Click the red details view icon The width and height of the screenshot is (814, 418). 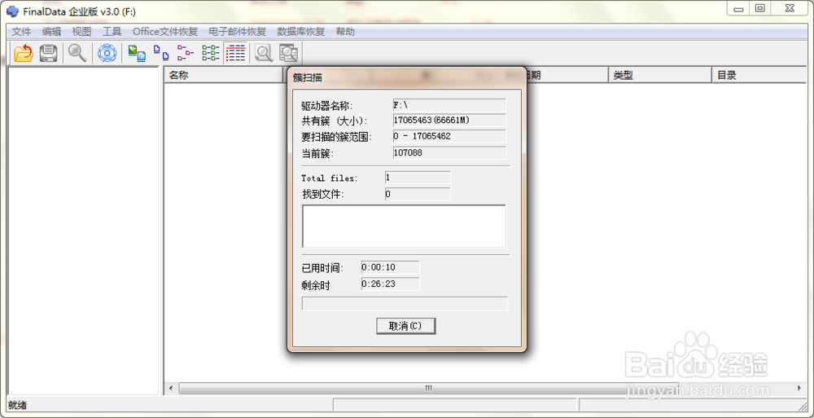(236, 53)
